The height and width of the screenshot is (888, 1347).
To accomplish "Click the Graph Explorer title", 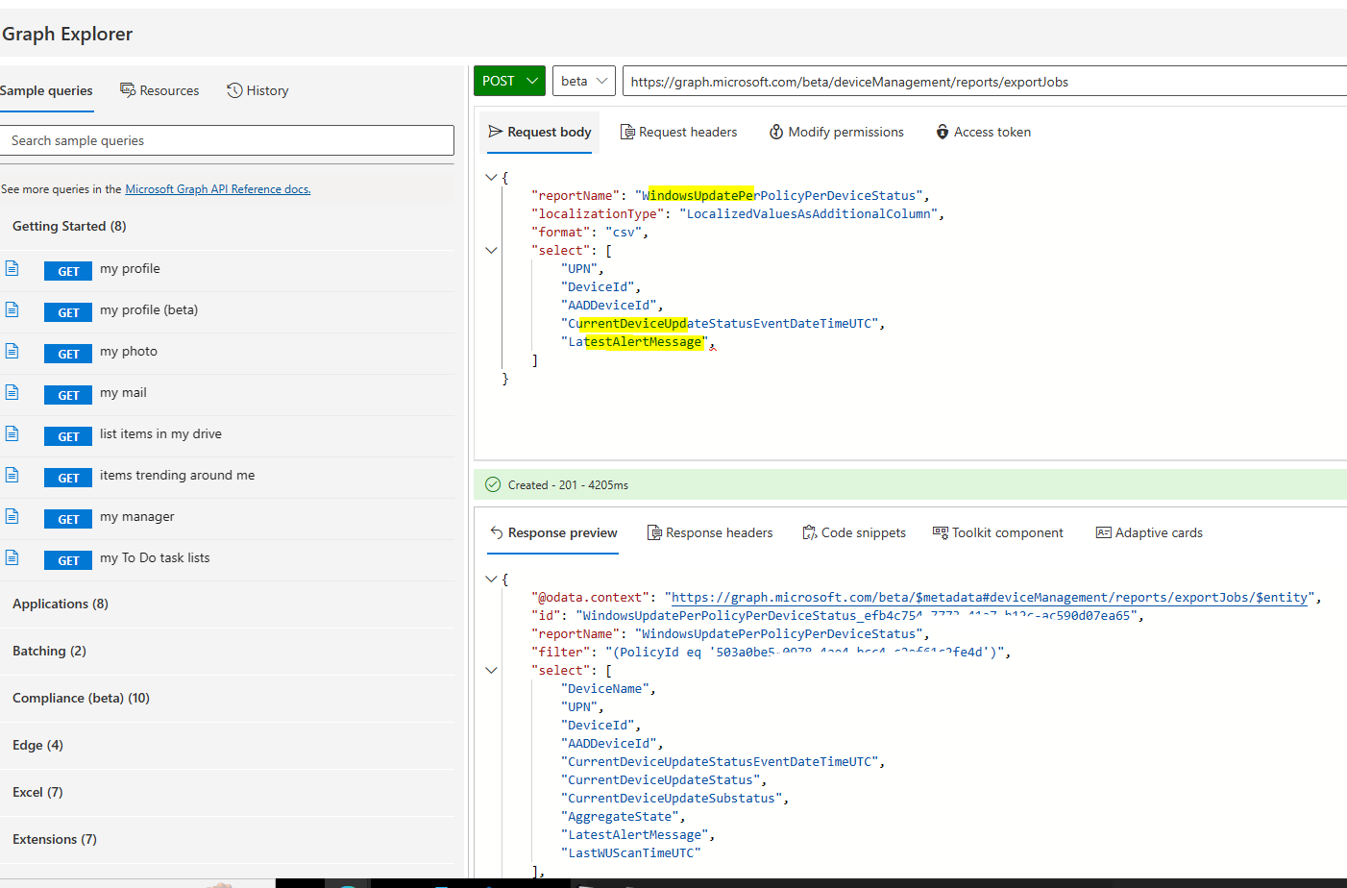I will [67, 34].
